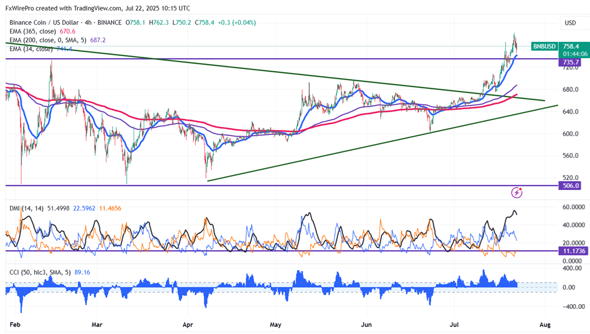Click the Mar label on time axis

tap(97, 324)
